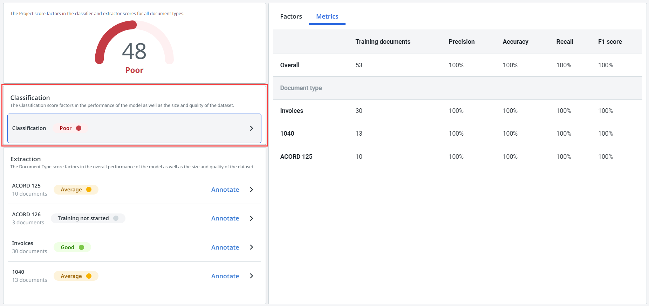This screenshot has height=306, width=649.
Task: Expand the 1040 row chevron
Action: [x=251, y=276]
